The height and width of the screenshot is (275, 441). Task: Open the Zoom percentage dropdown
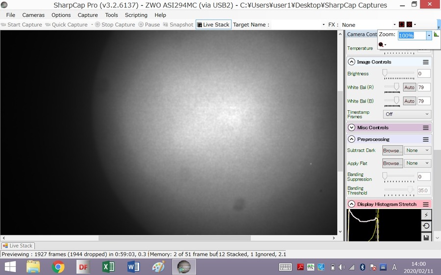[429, 35]
